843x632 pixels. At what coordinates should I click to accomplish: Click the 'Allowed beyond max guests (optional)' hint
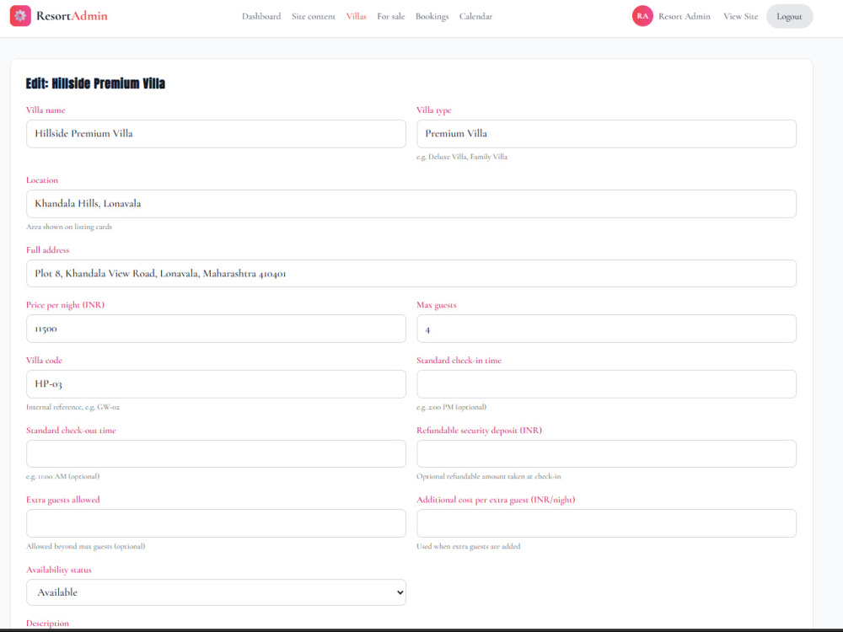85,547
